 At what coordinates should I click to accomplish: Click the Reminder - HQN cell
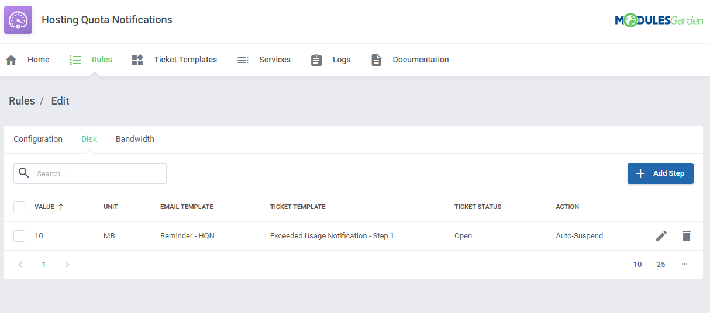coord(187,236)
